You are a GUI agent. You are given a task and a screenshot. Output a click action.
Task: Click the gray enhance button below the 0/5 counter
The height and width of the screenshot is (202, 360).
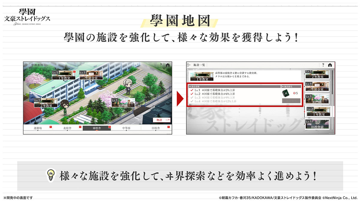point(291,101)
